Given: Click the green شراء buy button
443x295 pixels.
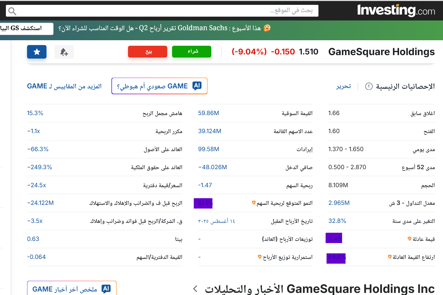Looking at the screenshot, I should click(x=191, y=52).
